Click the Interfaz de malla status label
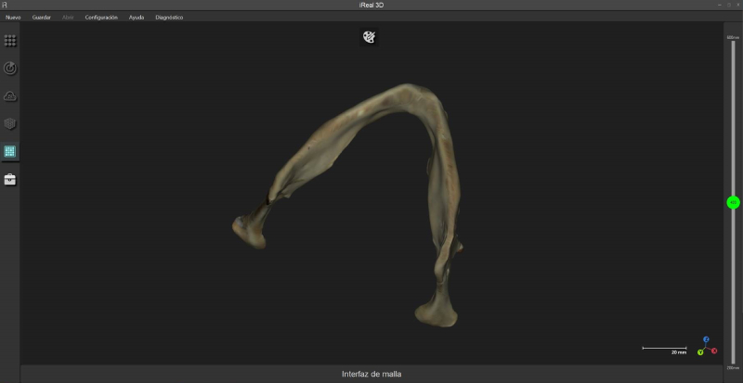Viewport: 743px width, 383px height. (x=371, y=374)
